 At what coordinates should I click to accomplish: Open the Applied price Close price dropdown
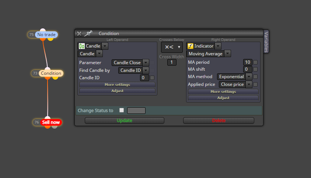(x=249, y=84)
